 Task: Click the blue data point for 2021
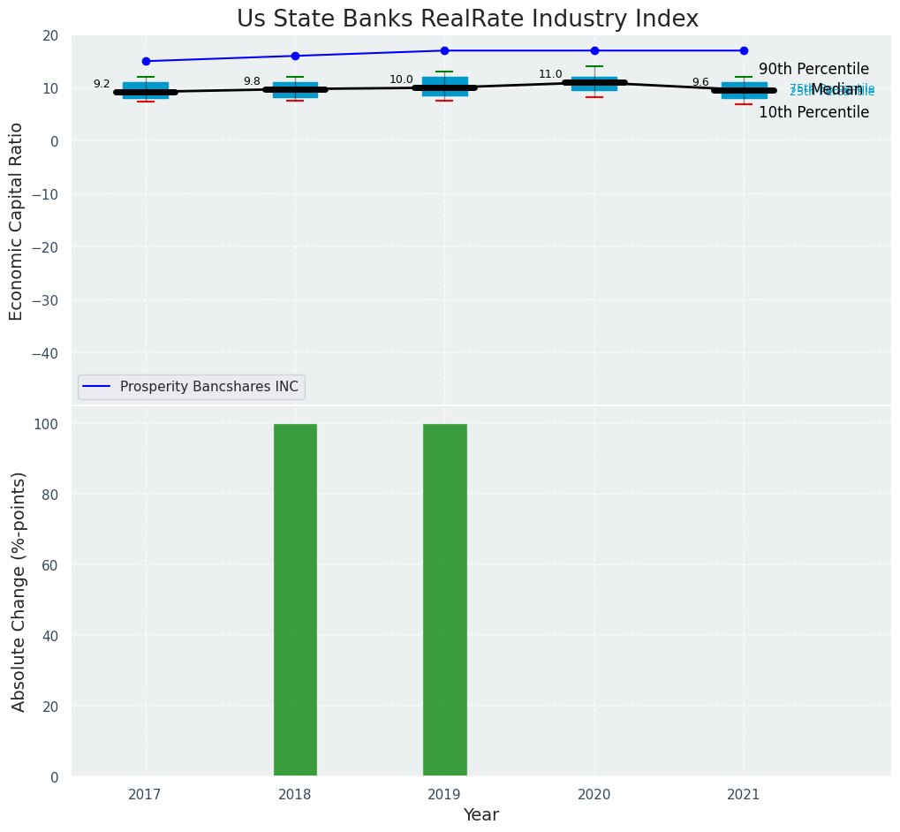click(x=744, y=50)
